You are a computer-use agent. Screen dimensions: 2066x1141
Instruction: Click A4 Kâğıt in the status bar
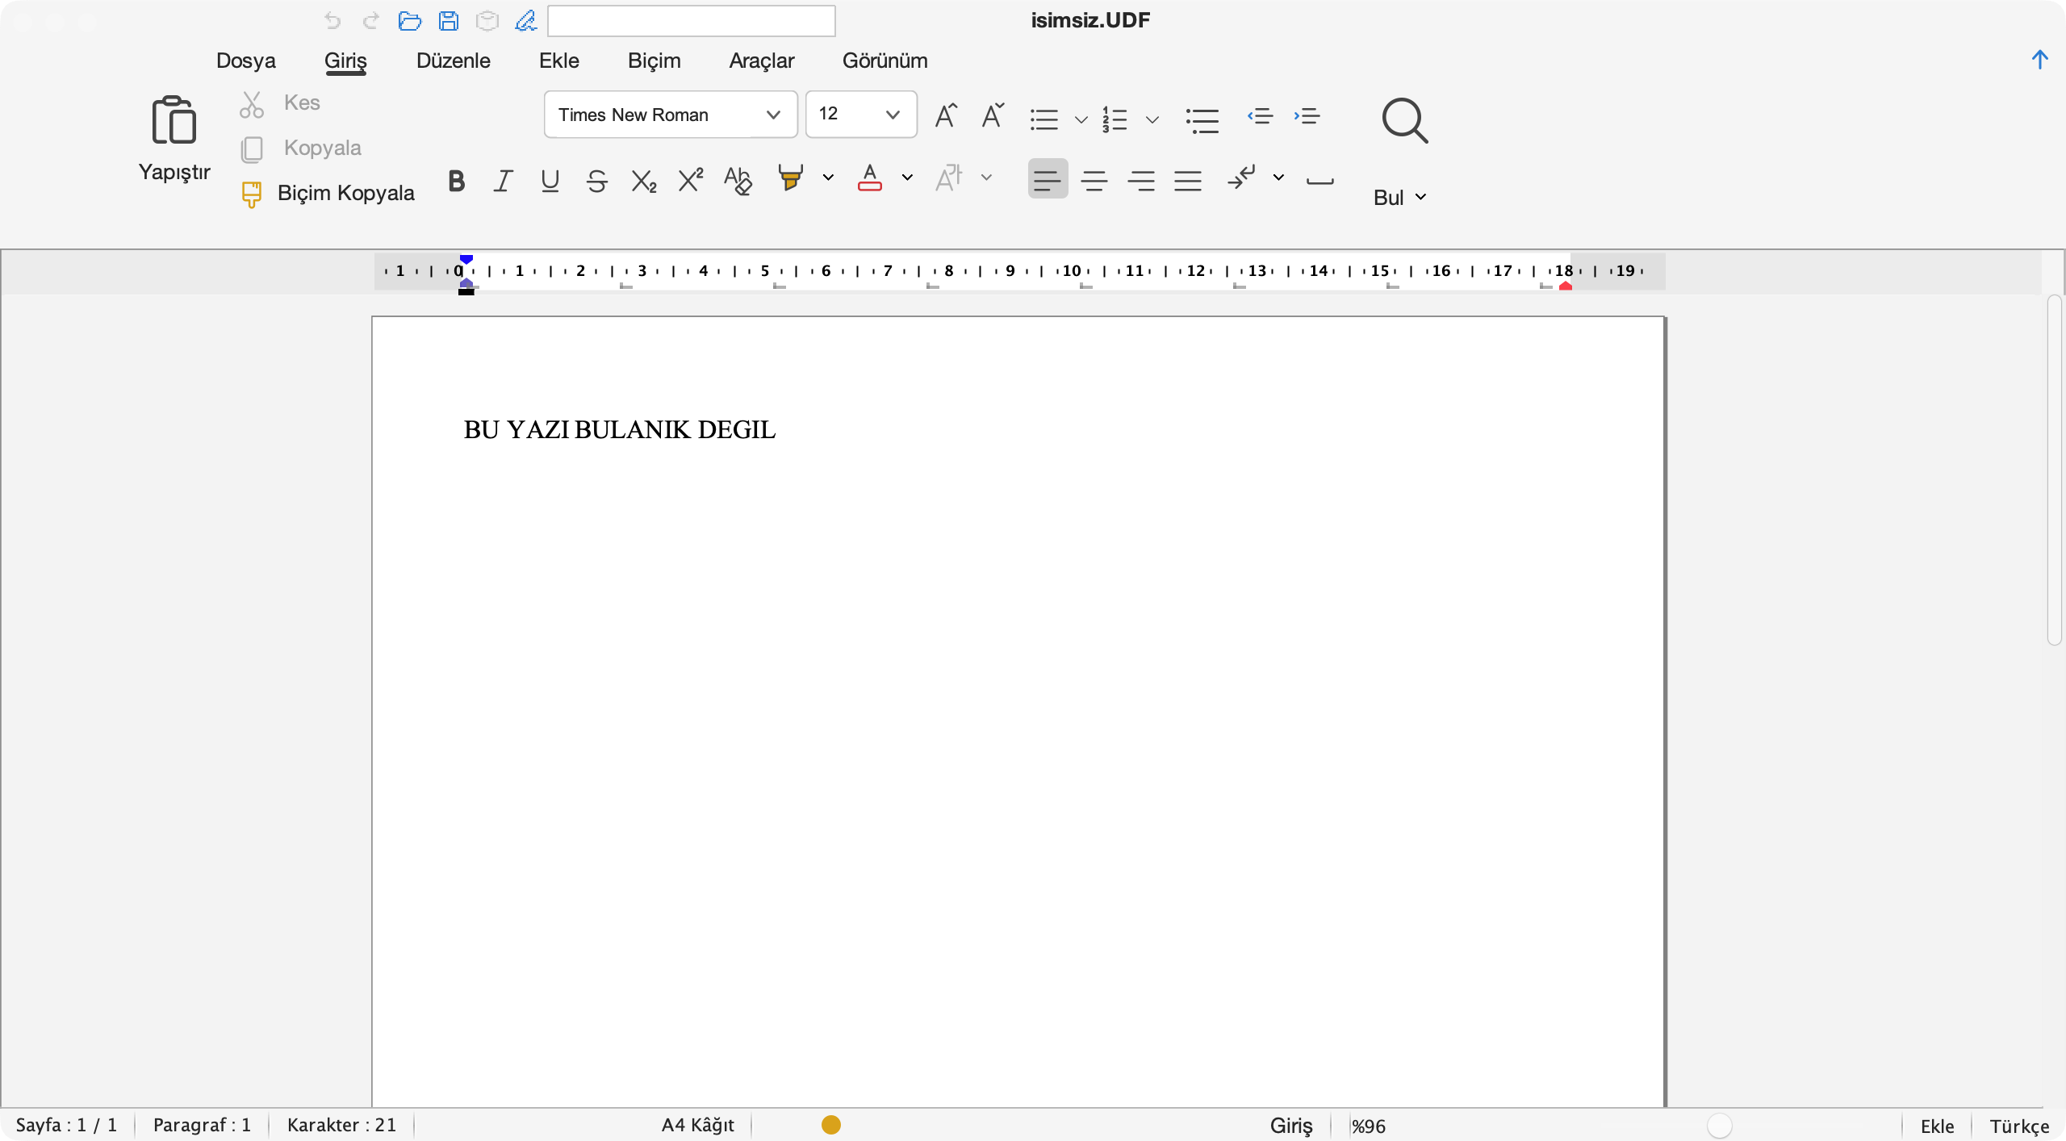pyautogui.click(x=698, y=1125)
